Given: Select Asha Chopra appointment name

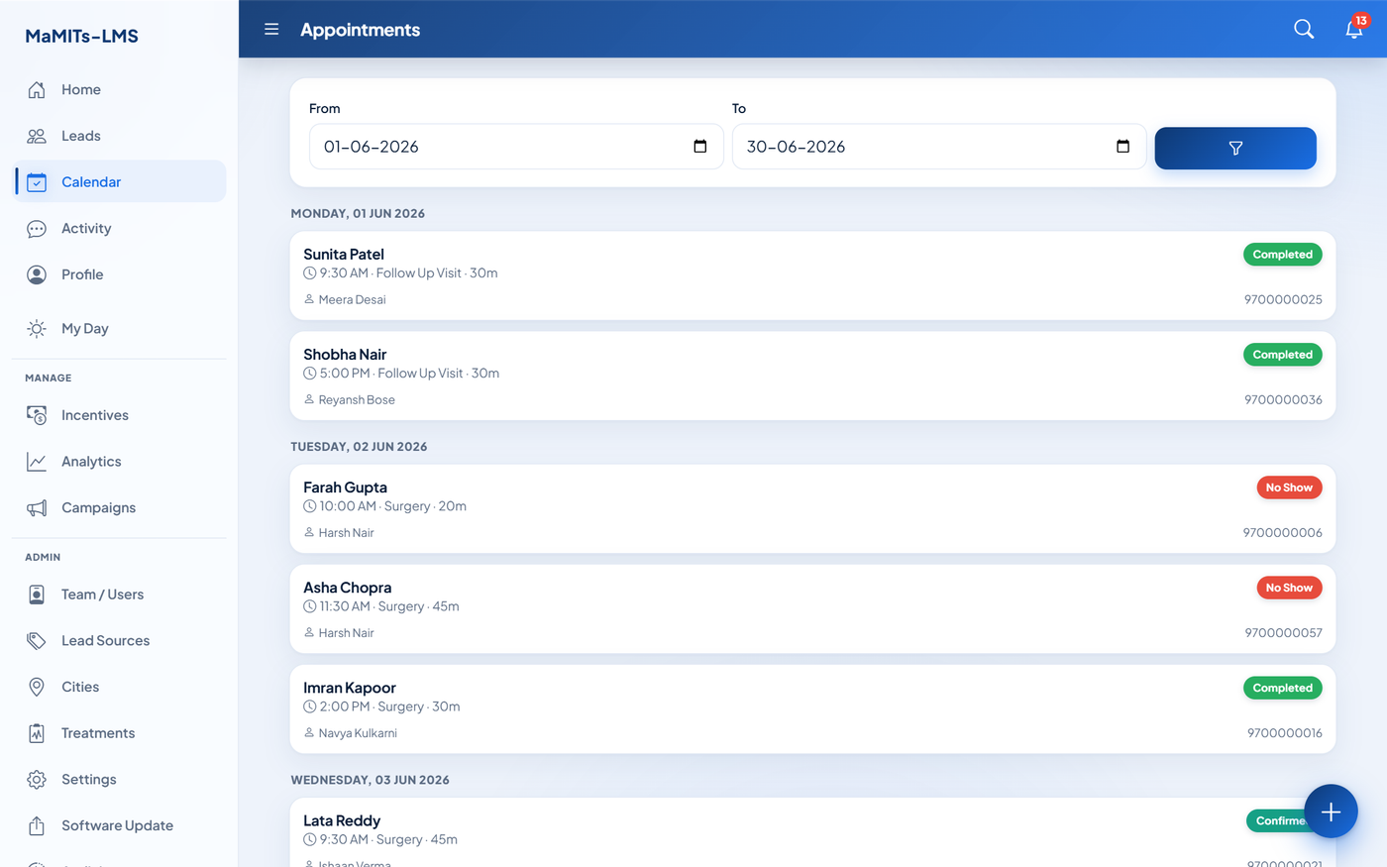Looking at the screenshot, I should (347, 588).
